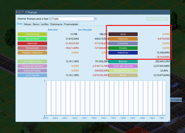Open help for the Finanças window
Image resolution: width=185 pixels, height=133 pixels.
23,12
